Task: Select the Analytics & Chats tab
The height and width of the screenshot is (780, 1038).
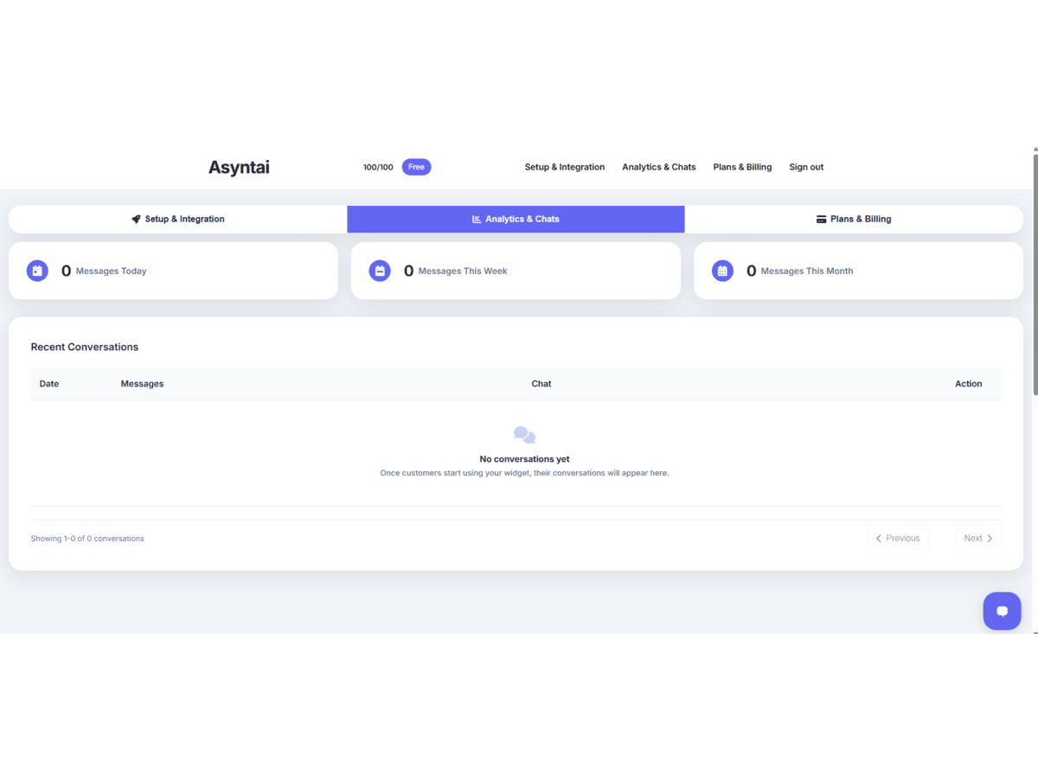Action: pyautogui.click(x=516, y=220)
